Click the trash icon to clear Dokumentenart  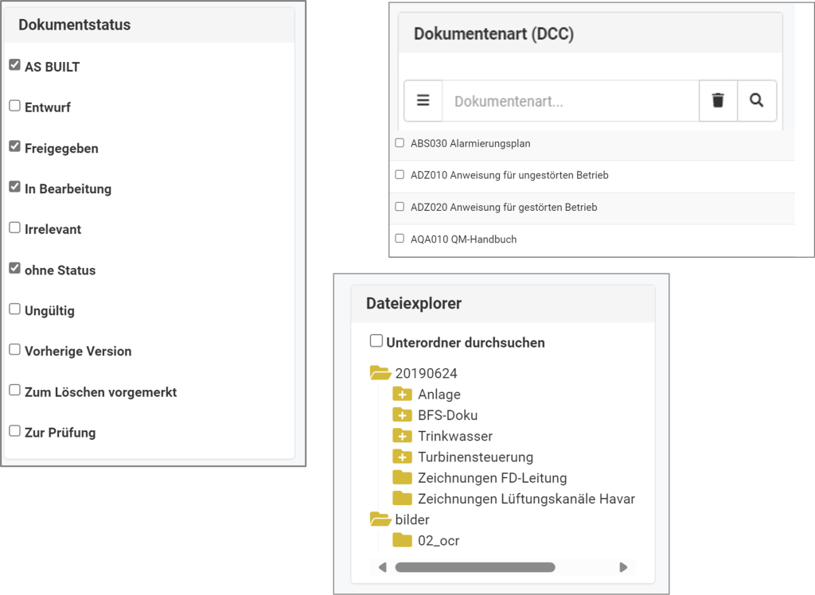(x=718, y=101)
